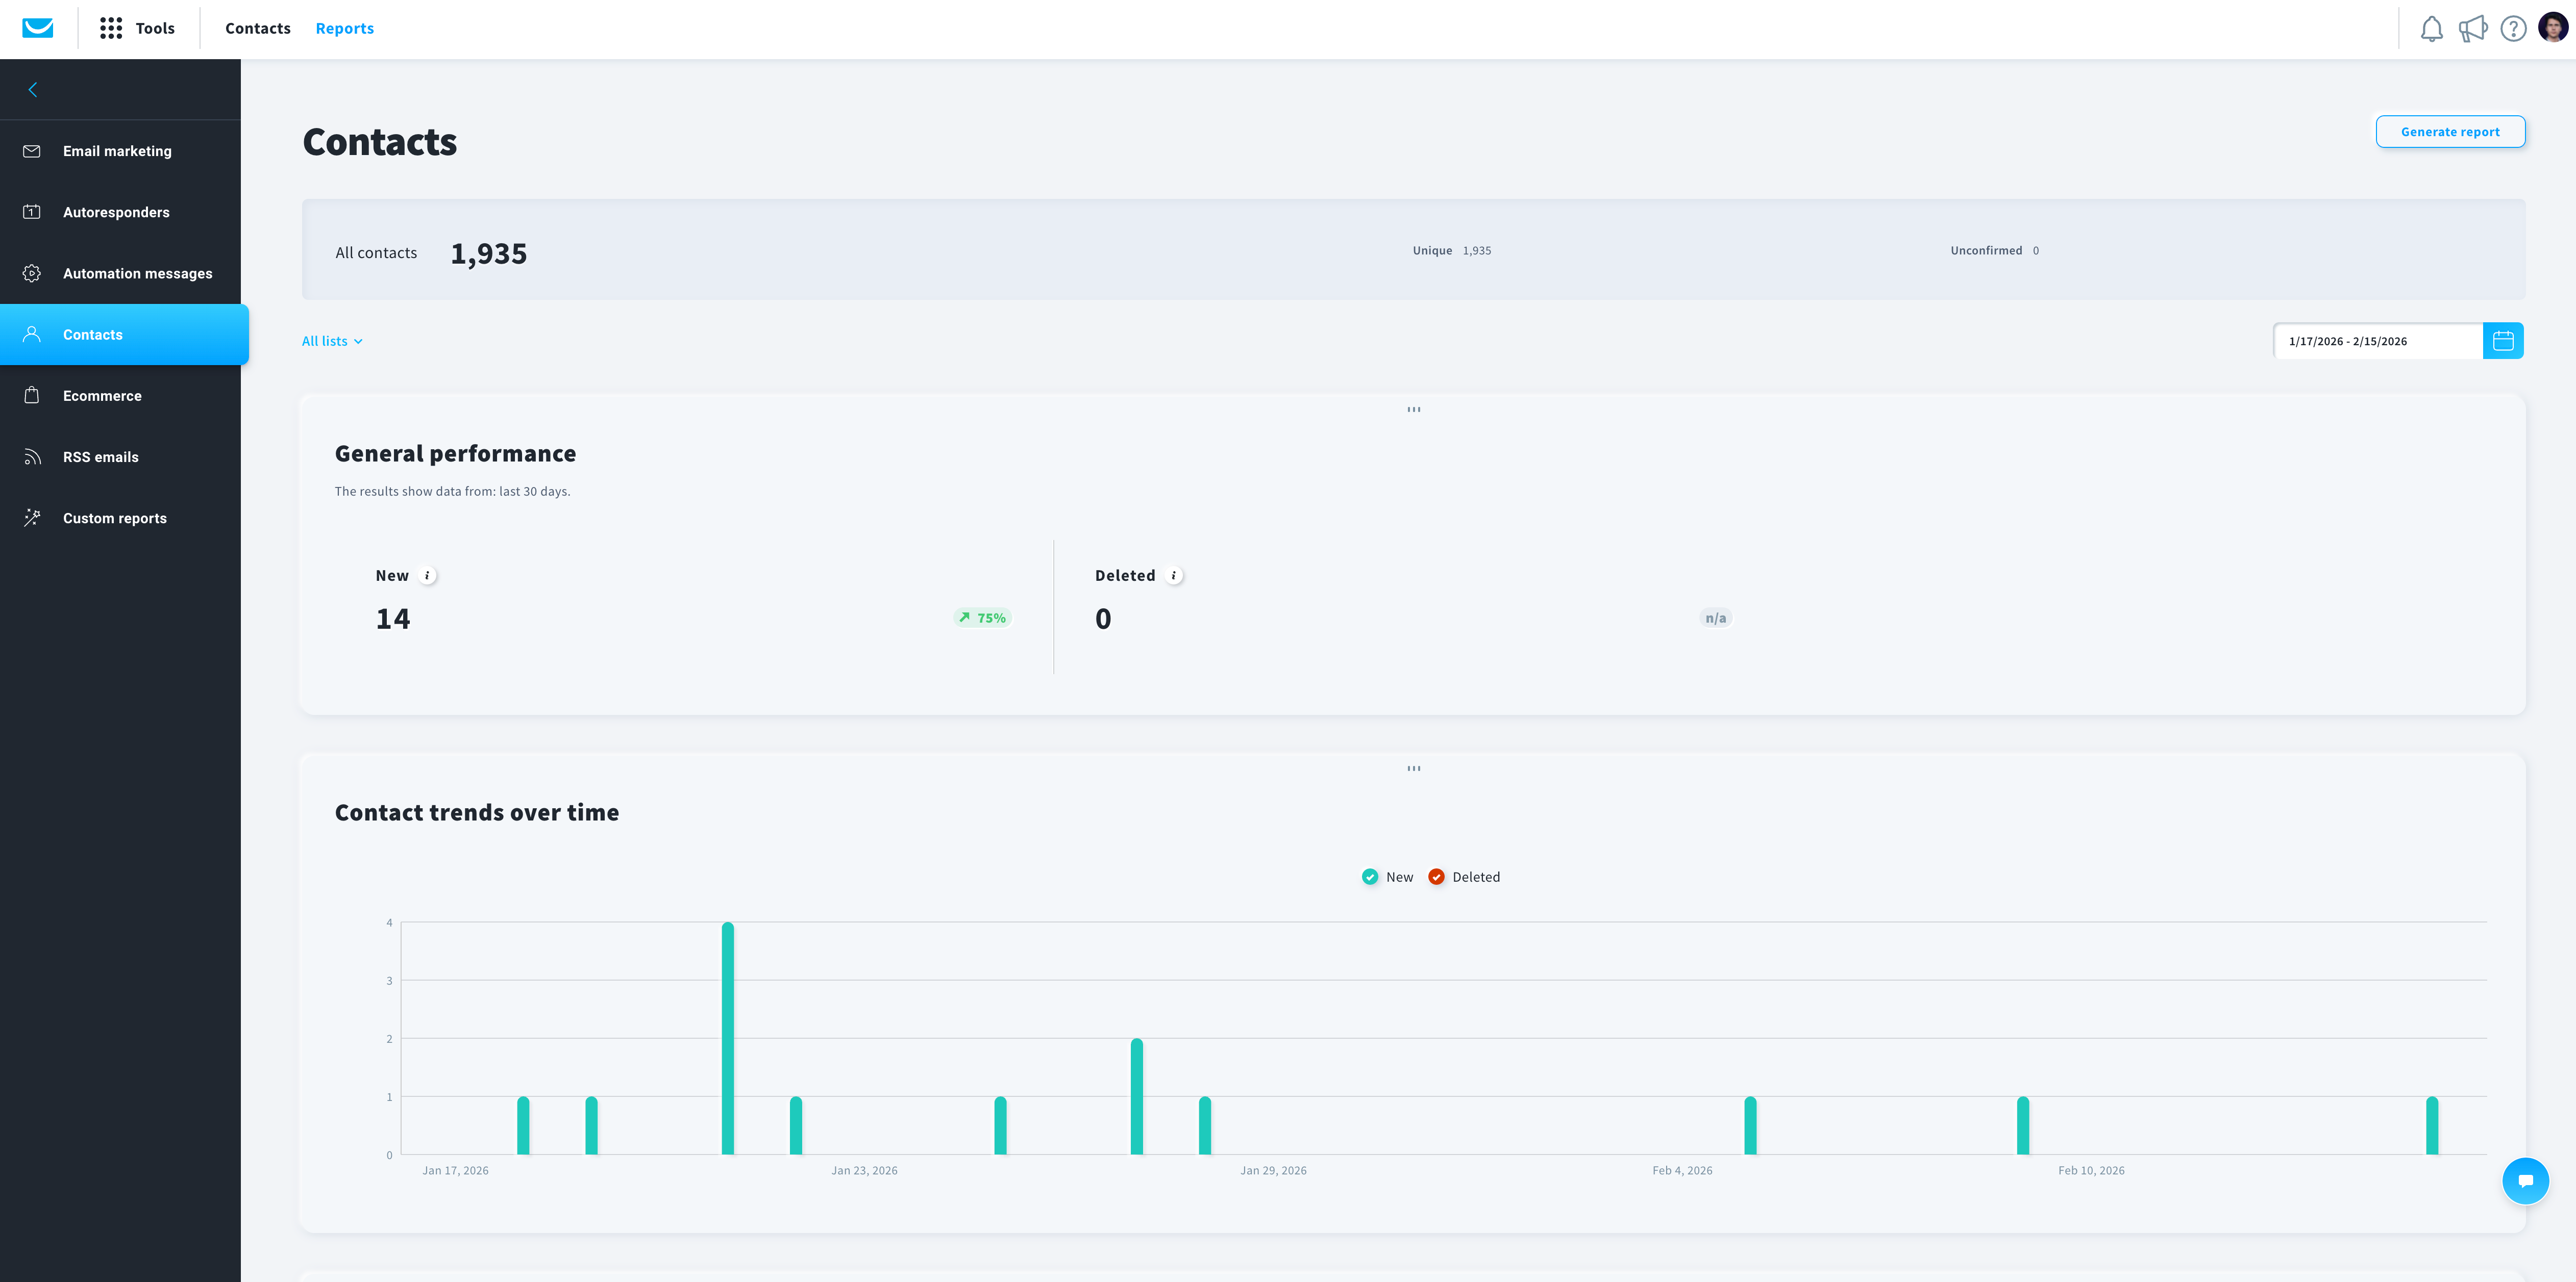Open the live chat bubble
This screenshot has width=2576, height=1282.
2525,1180
